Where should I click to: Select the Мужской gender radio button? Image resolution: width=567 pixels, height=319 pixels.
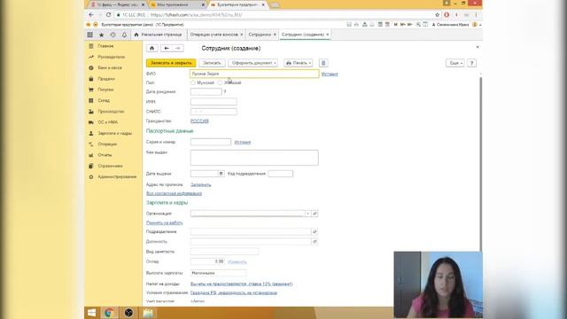pyautogui.click(x=193, y=82)
